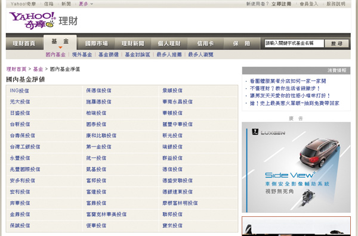The image size is (358, 236).
Task: Open 摩根富林明投信 fund link
Action: [180, 203]
